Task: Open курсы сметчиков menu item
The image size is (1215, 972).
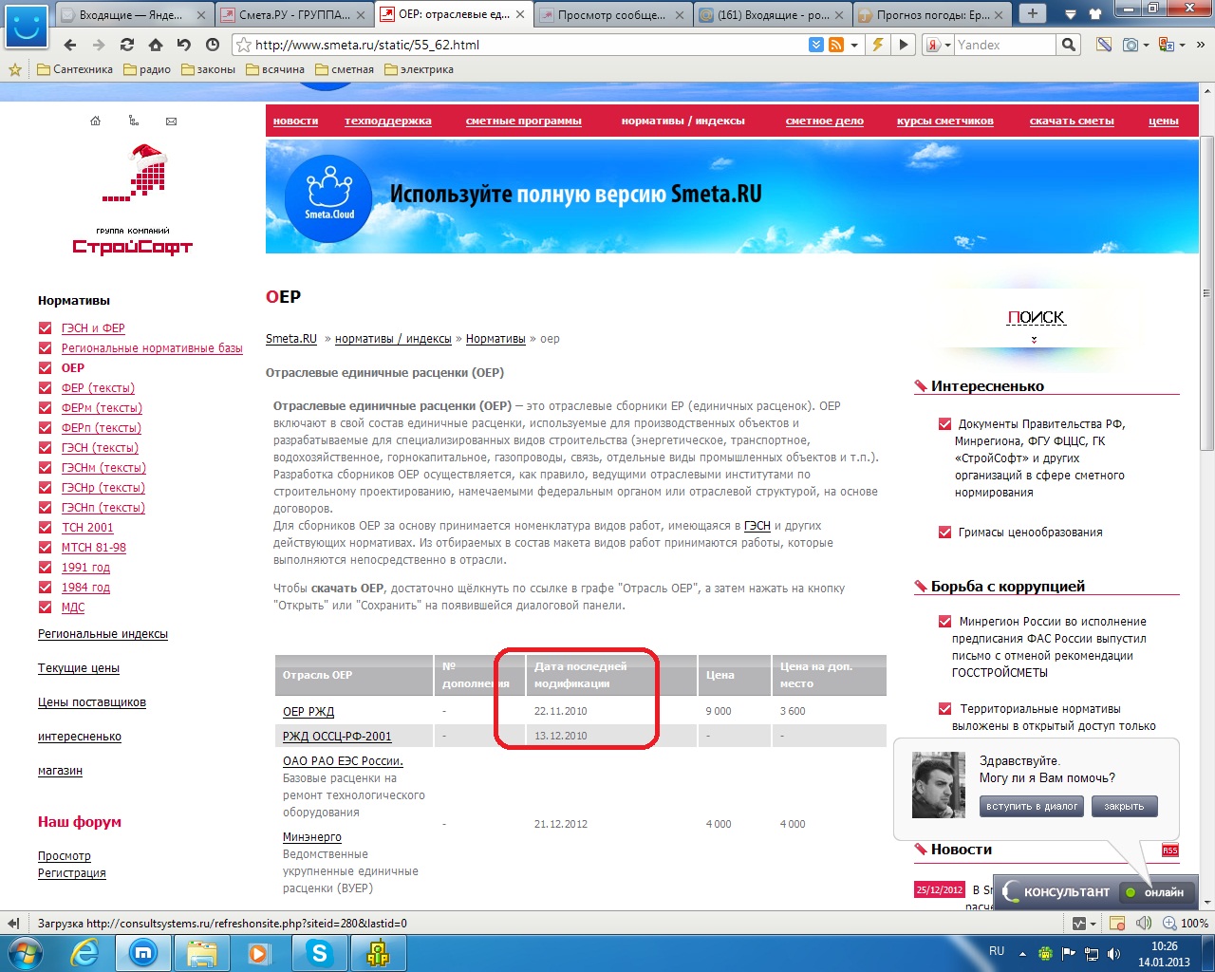Action: point(945,121)
